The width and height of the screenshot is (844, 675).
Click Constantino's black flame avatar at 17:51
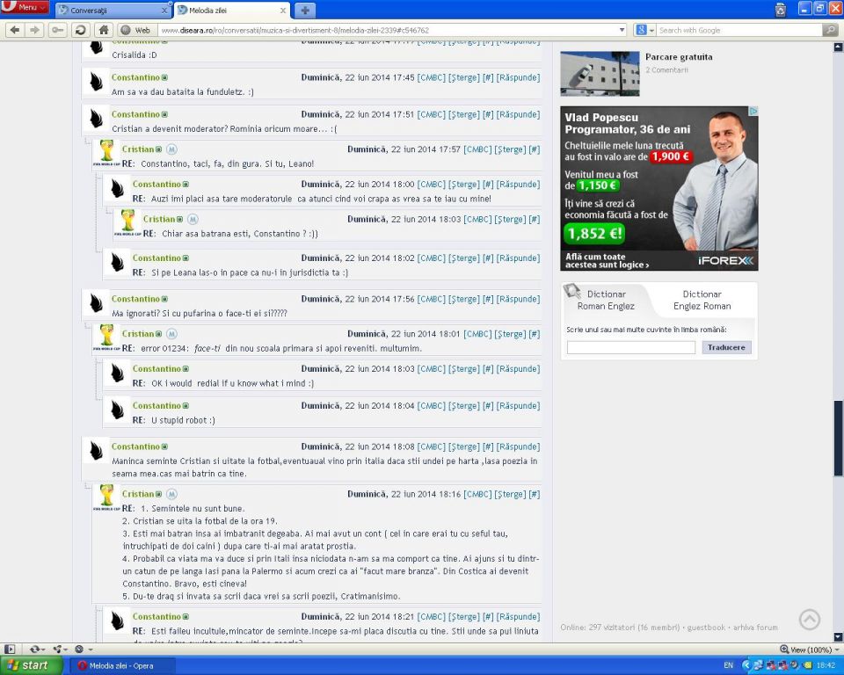click(97, 118)
